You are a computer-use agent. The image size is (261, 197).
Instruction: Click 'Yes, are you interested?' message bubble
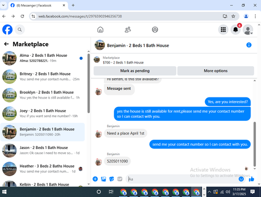[228, 102]
